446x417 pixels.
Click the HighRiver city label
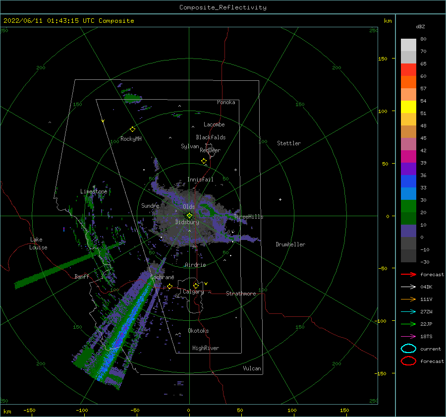(206, 348)
